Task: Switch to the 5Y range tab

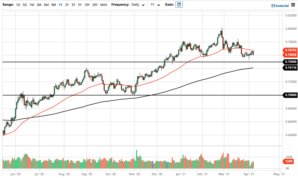Action: (79, 5)
